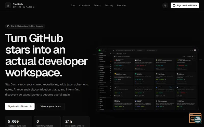Click the paragraph beginning 'StarDash syncs your starred repositories'

pyautogui.click(x=47, y=90)
